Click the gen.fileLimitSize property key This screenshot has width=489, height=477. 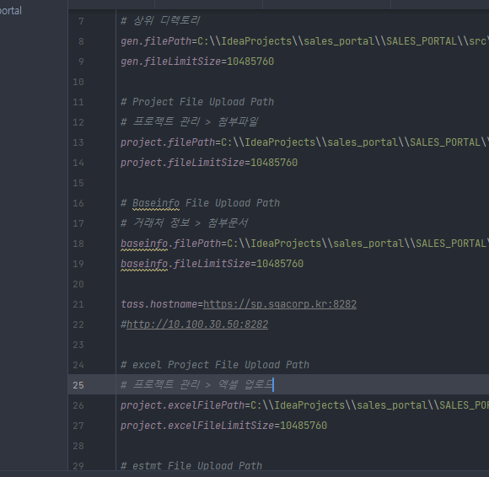[171, 62]
